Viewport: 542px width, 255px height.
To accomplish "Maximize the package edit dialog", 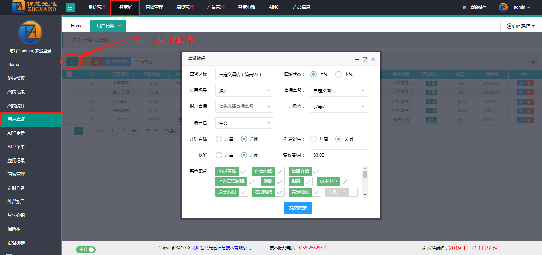I will click(x=365, y=59).
